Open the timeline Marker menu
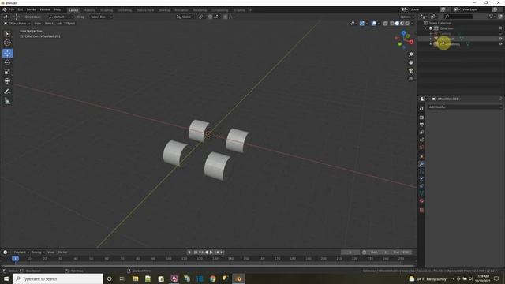The width and height of the screenshot is (505, 284). point(62,252)
